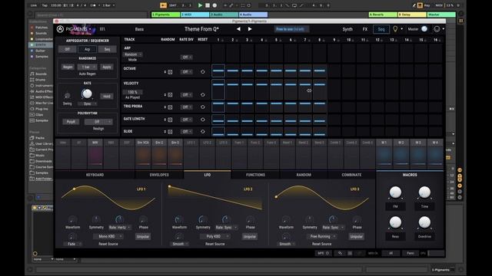
Task: Switch to the Synth tab
Action: tap(347, 29)
